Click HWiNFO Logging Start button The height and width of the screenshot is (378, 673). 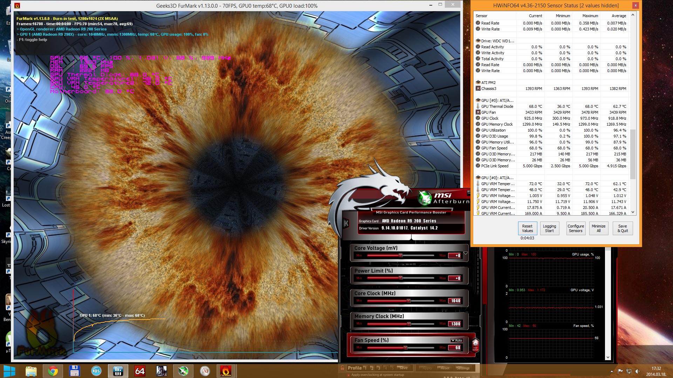coord(549,228)
